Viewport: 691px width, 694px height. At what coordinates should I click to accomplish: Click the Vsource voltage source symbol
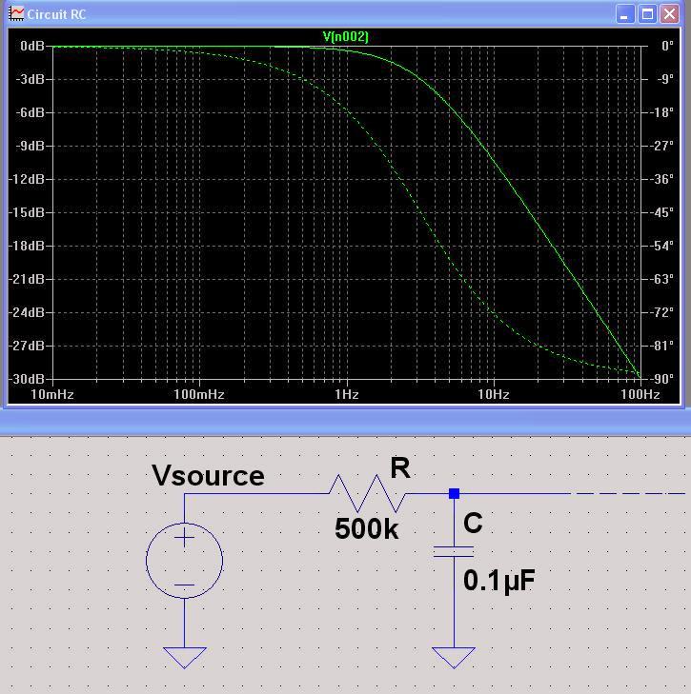pos(184,561)
